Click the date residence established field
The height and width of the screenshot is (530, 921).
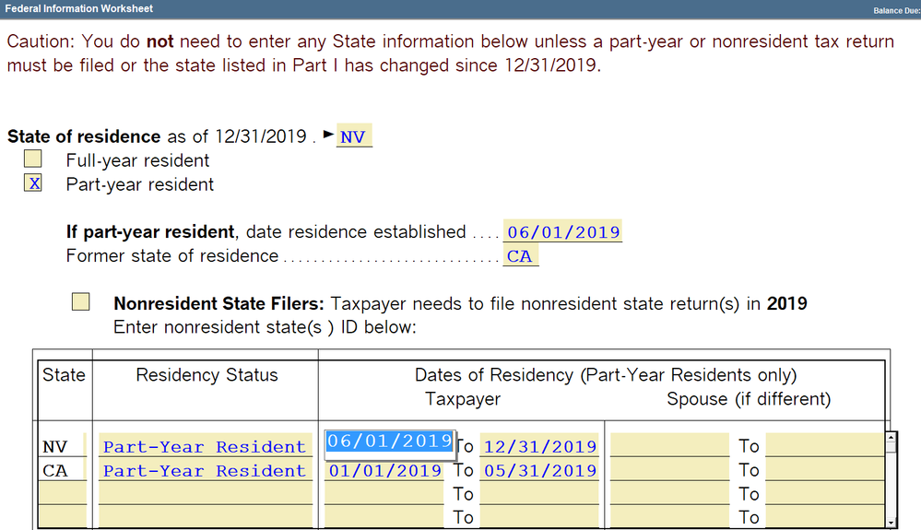(x=563, y=232)
